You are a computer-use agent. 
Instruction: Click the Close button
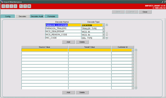point(145,12)
